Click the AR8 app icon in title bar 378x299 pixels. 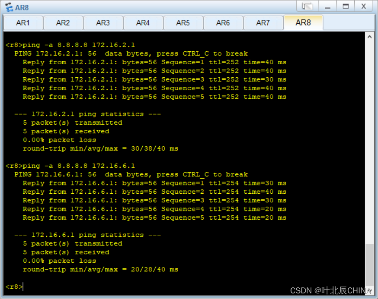click(9, 7)
